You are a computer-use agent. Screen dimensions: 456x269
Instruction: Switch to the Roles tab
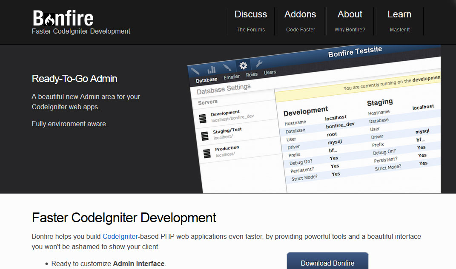tap(252, 74)
